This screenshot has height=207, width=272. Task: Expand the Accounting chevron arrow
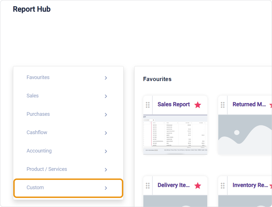(x=106, y=151)
